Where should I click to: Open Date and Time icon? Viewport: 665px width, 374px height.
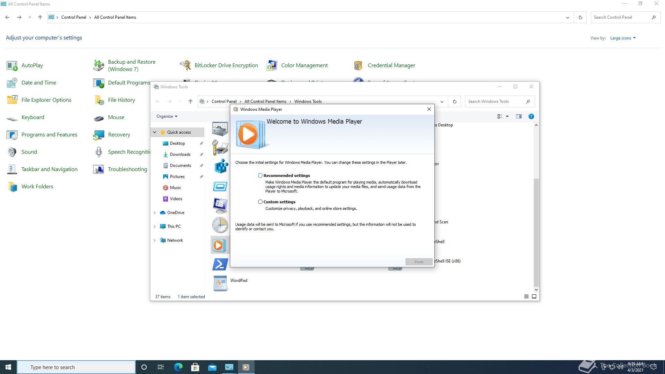(12, 83)
